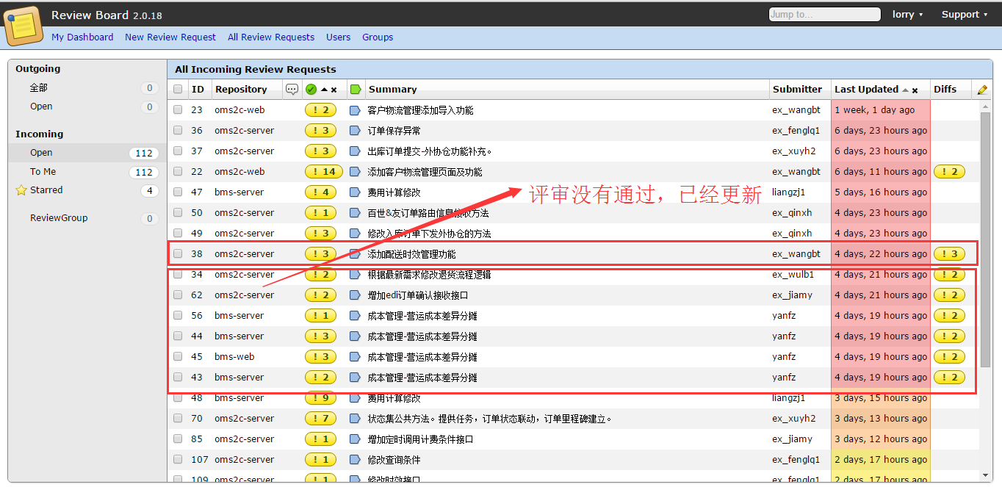
Task: Click the orange Last Updated cell for request 70
Action: [881, 419]
